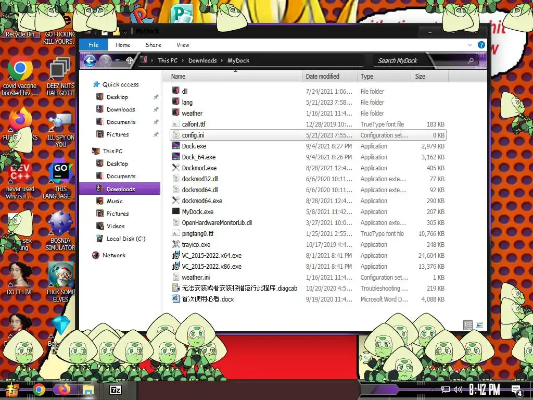The width and height of the screenshot is (533, 400).
Task: Select Desktop under Quick access
Action: [x=117, y=97]
